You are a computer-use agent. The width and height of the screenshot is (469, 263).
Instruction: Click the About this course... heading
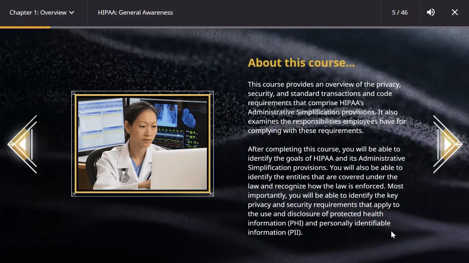(x=301, y=63)
